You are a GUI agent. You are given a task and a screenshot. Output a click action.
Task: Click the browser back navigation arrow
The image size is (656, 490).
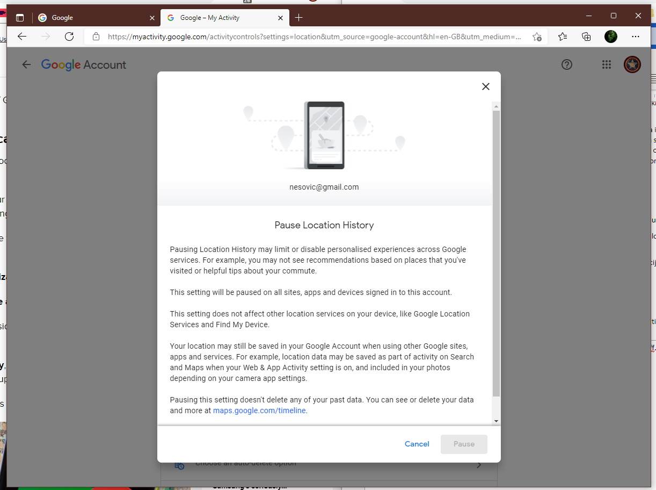coord(22,37)
